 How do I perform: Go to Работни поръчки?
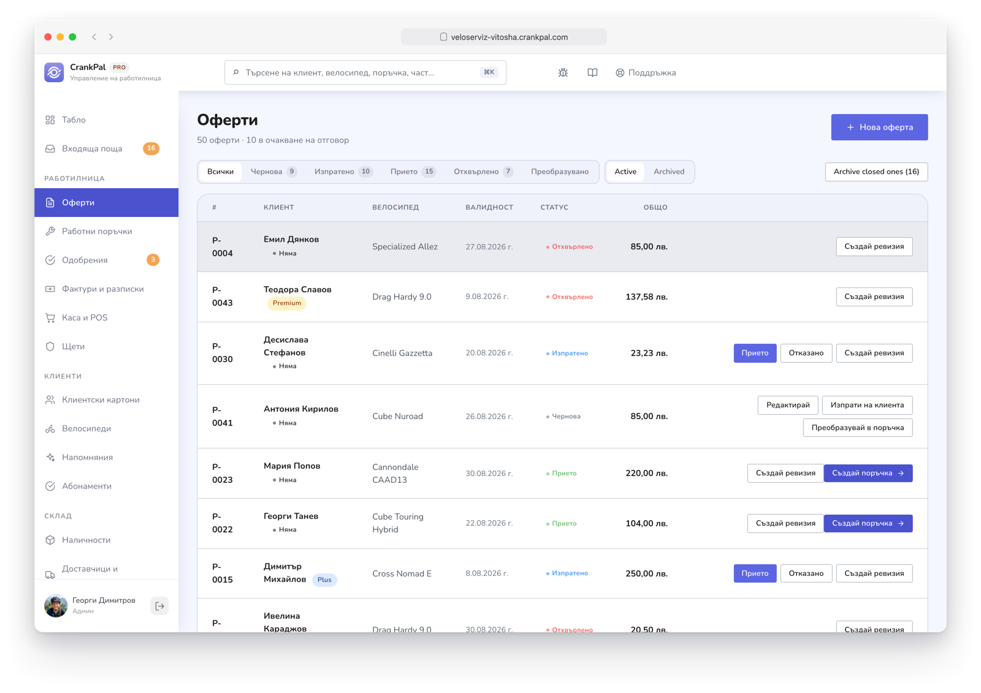coord(107,232)
